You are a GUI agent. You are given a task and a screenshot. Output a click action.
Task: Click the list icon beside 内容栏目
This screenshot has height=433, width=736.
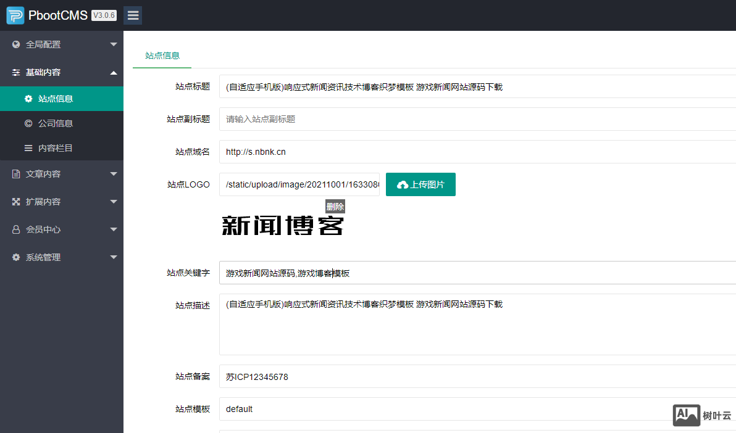pyautogui.click(x=28, y=148)
